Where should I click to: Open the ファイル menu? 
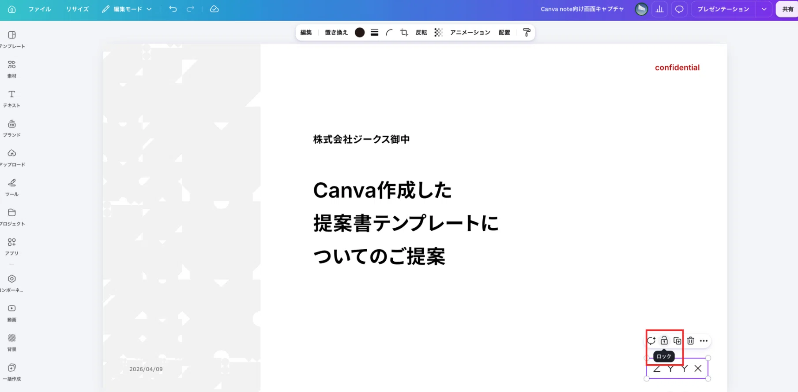[x=39, y=9]
